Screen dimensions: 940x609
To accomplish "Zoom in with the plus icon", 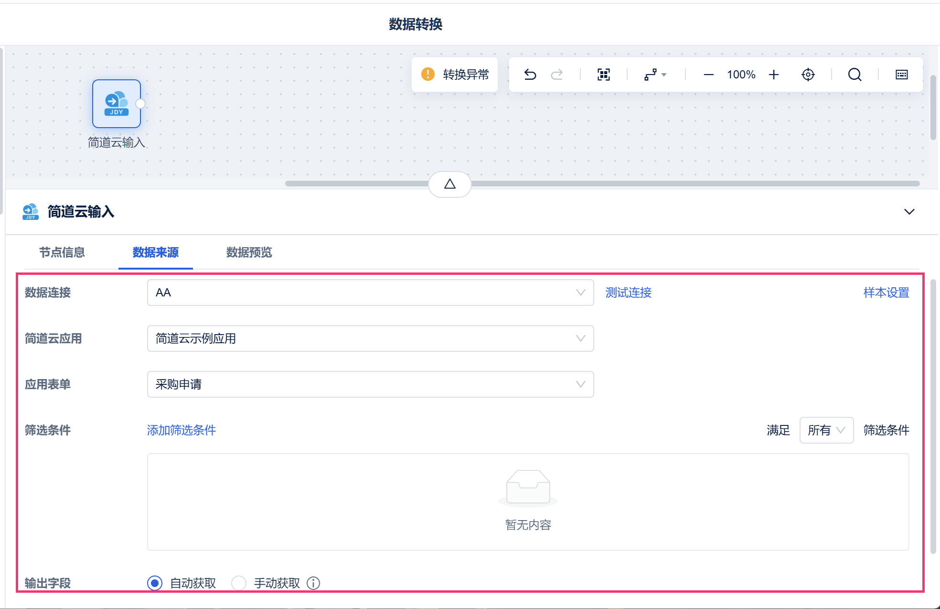I will [774, 75].
